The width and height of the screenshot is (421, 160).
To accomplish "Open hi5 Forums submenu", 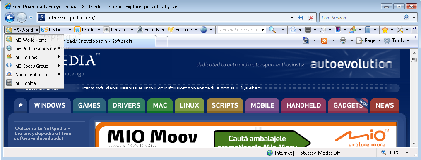I will pos(34,57).
